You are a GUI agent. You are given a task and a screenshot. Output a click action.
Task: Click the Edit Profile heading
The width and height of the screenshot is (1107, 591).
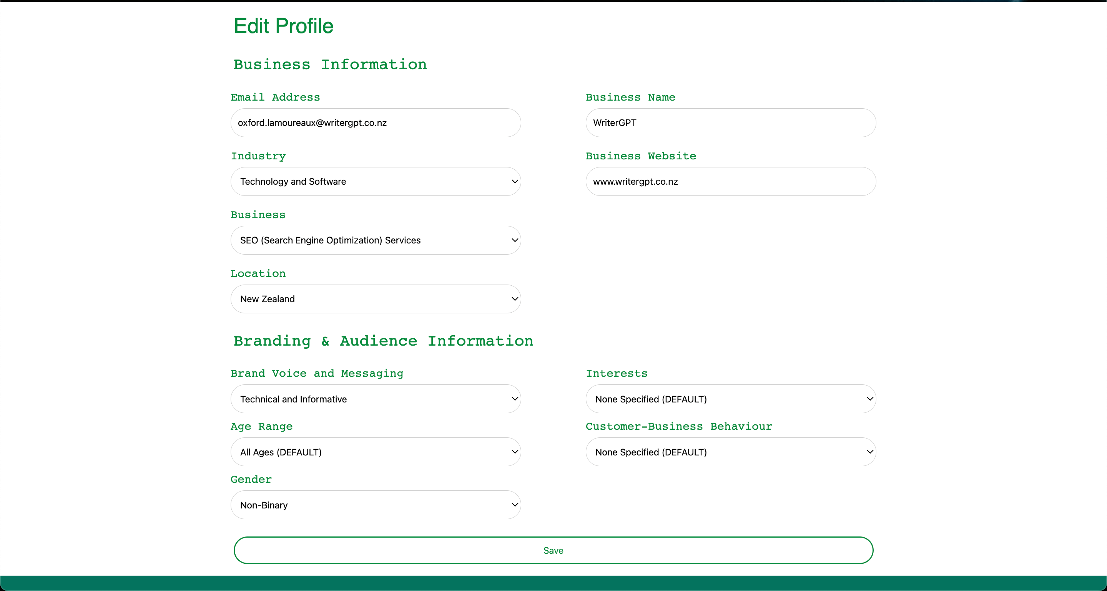tap(284, 26)
